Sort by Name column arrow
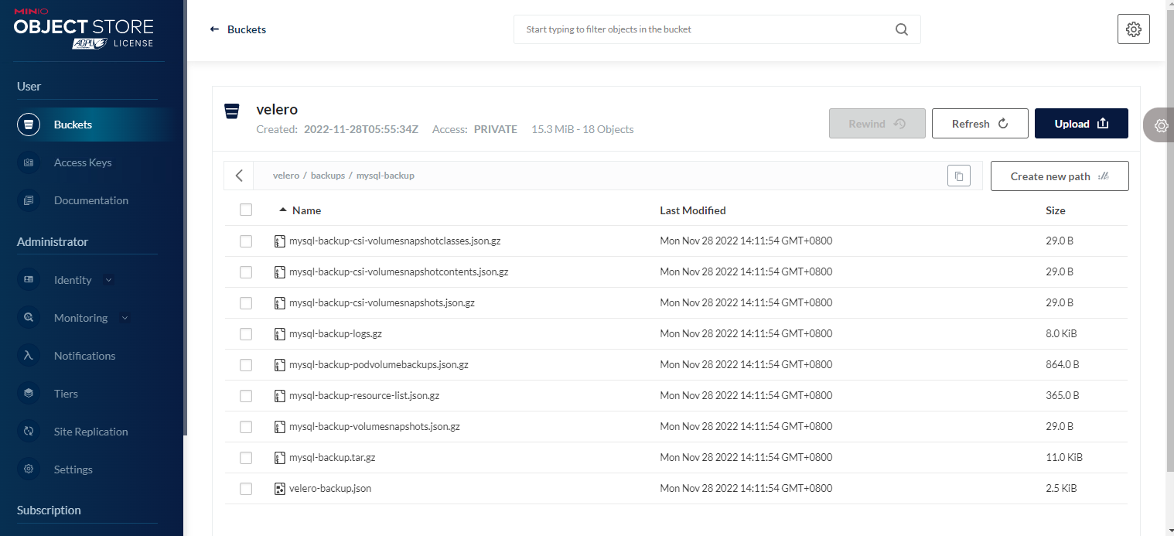The width and height of the screenshot is (1174, 536). tap(284, 210)
